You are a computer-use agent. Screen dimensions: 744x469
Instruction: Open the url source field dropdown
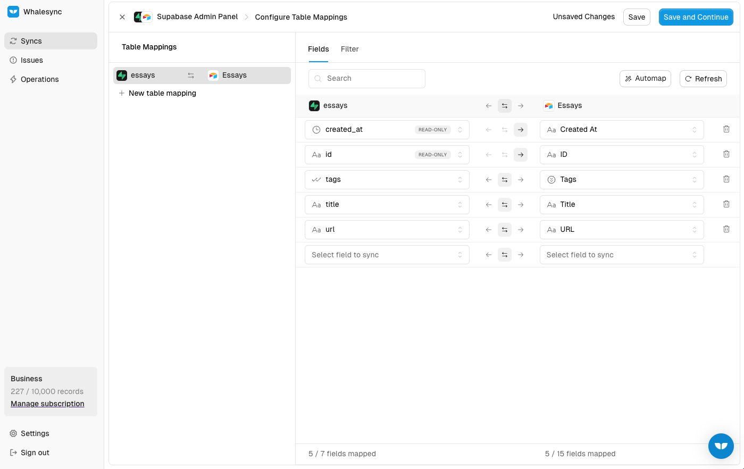[x=387, y=230]
